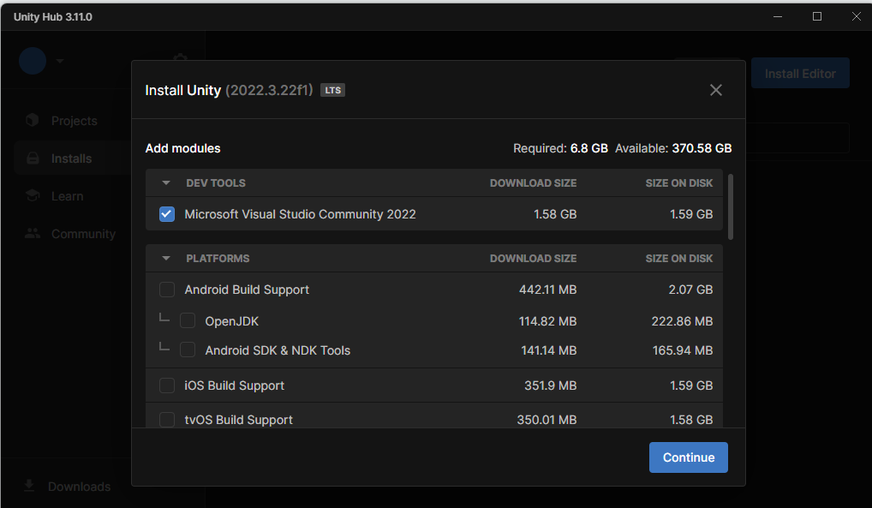Click the account avatar circle
872x508 pixels.
[33, 61]
